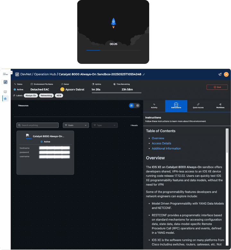Screen dimensions: 231x250
Task: Click the Active status indicator icon
Action: pyautogui.click(x=15, y=90)
